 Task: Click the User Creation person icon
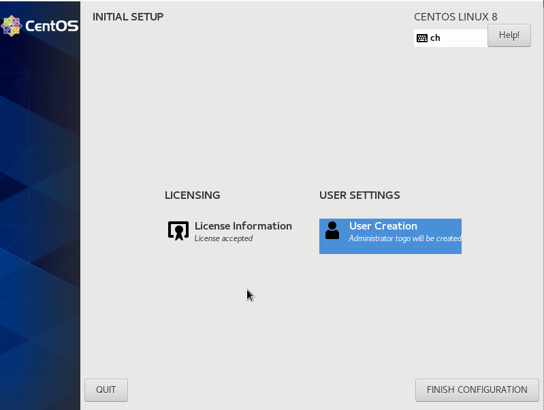point(332,230)
